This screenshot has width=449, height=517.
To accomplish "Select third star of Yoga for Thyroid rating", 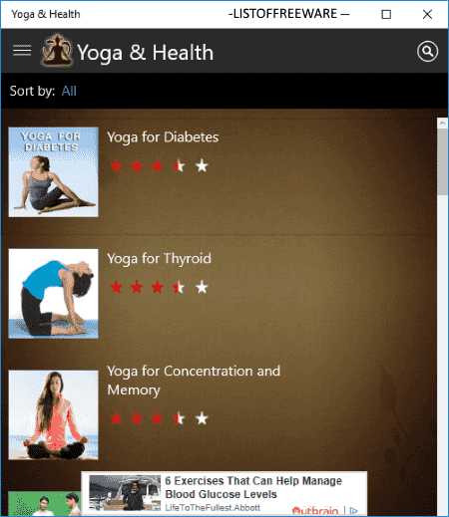I will pos(158,287).
